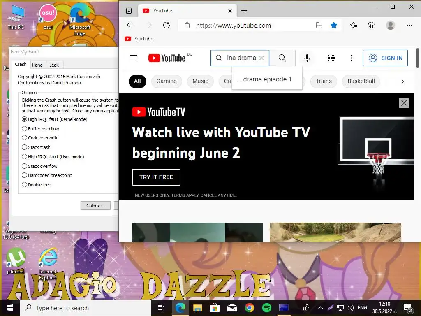The image size is (421, 316).
Task: Reload the page with Edge refresh icon
Action: pyautogui.click(x=167, y=25)
